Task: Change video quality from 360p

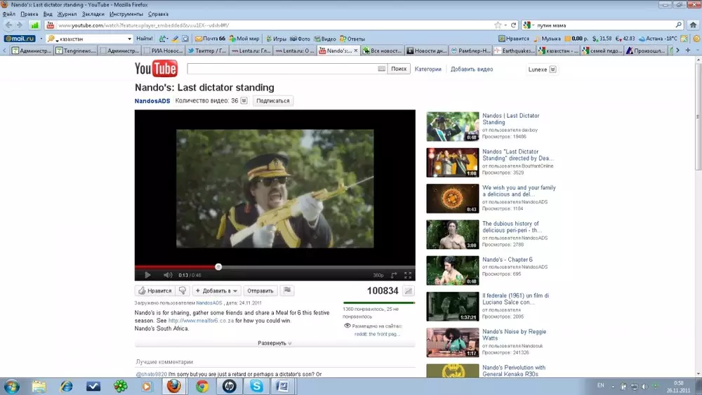Action: (378, 275)
